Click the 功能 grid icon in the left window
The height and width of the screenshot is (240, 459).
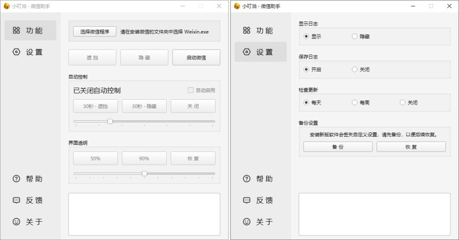[17, 30]
